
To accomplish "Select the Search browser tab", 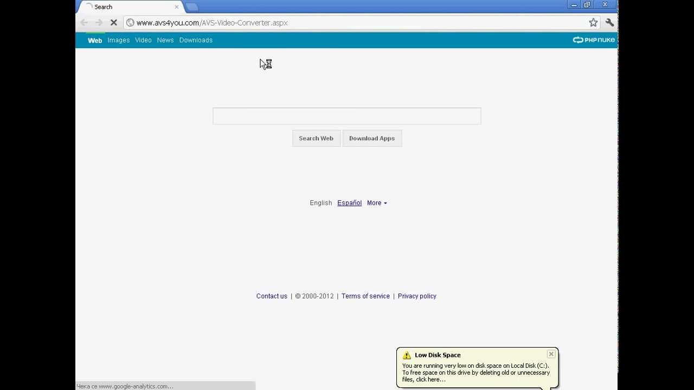I will click(130, 7).
